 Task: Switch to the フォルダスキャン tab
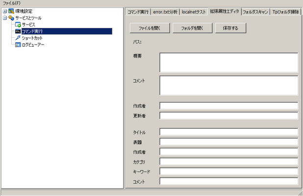pos(255,12)
